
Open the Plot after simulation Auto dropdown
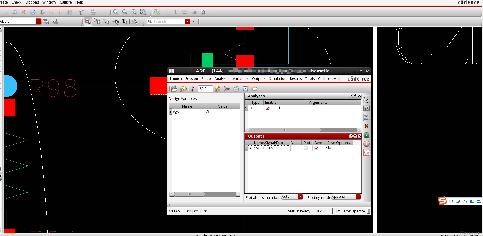point(300,197)
